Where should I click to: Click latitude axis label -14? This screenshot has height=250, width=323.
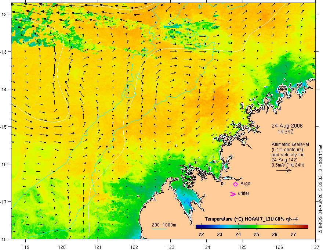(4, 89)
